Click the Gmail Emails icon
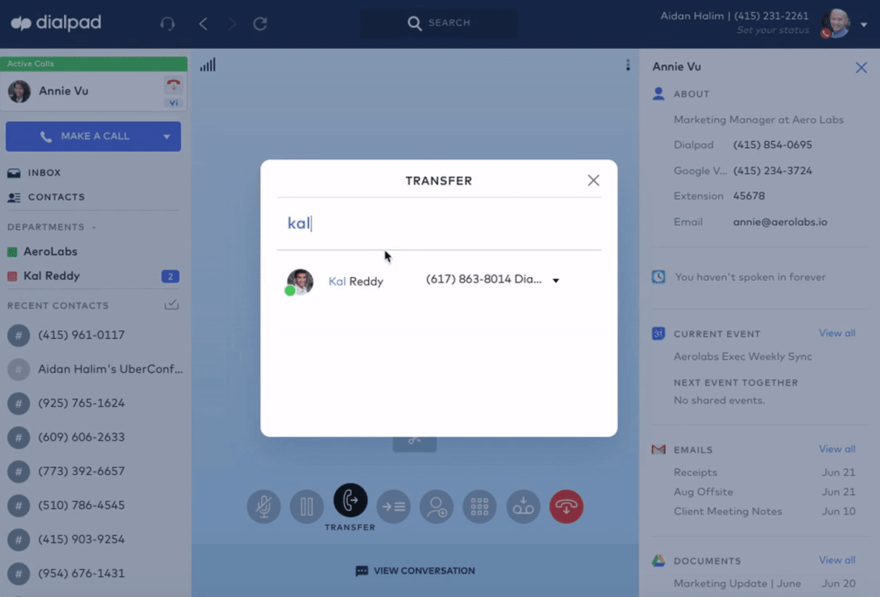Image resolution: width=880 pixels, height=597 pixels. click(658, 449)
